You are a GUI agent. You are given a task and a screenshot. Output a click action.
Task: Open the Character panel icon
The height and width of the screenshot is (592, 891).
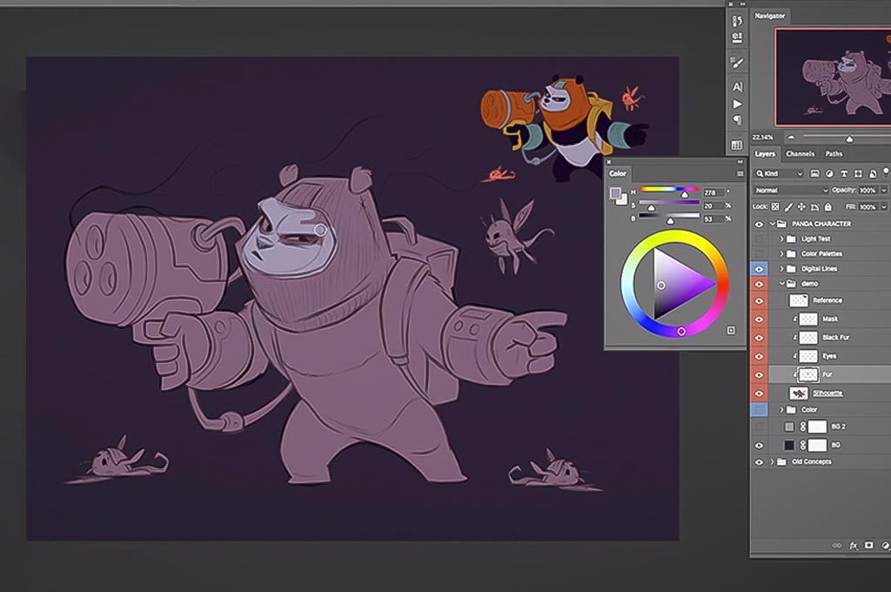(x=737, y=87)
